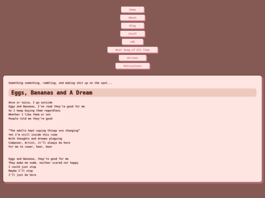Image resolution: width=265 pixels, height=198 pixels.
Task: Open Best Song of All Time
Action: click(132, 50)
